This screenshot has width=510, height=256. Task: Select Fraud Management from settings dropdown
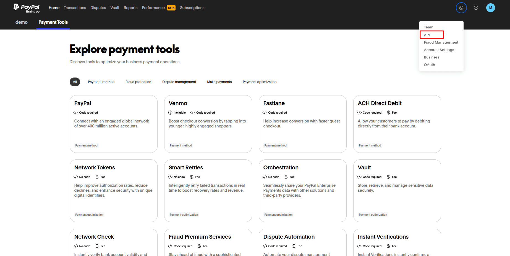pyautogui.click(x=441, y=42)
